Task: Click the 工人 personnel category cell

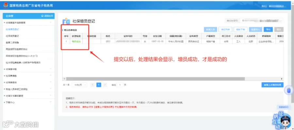Action: click(x=238, y=41)
